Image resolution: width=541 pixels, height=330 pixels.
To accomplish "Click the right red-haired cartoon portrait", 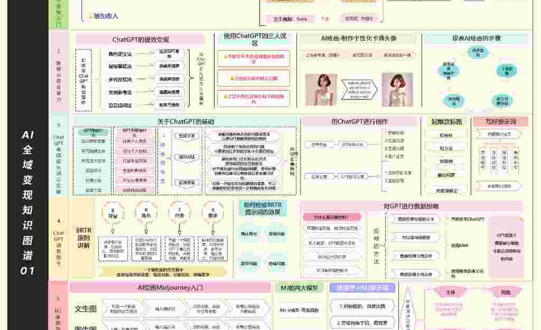I will point(397,90).
